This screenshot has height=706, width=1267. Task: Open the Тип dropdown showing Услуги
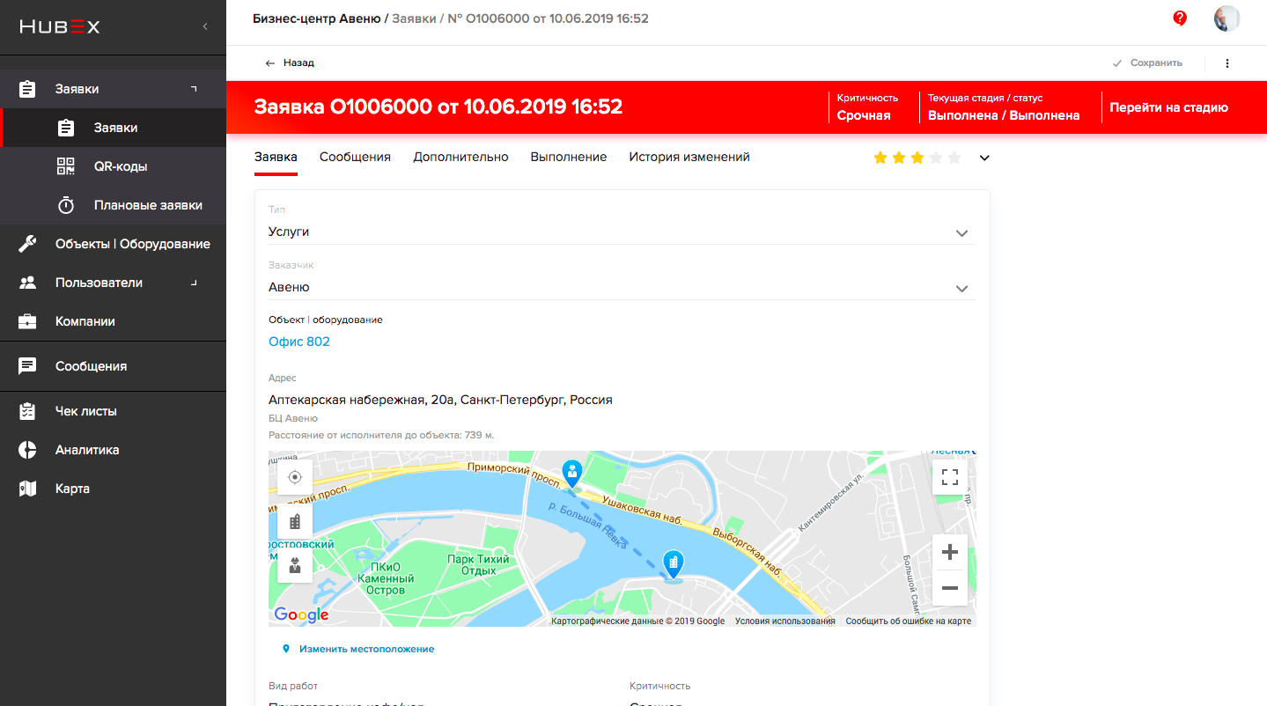[622, 232]
